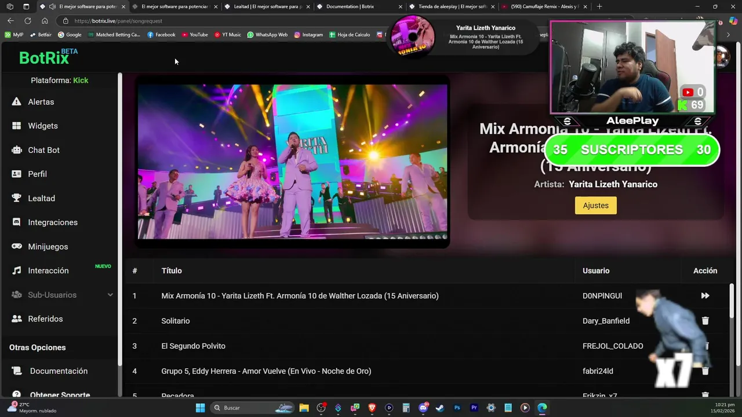Viewport: 742px width, 417px height.
Task: Delete the Solitario song request
Action: (705, 320)
